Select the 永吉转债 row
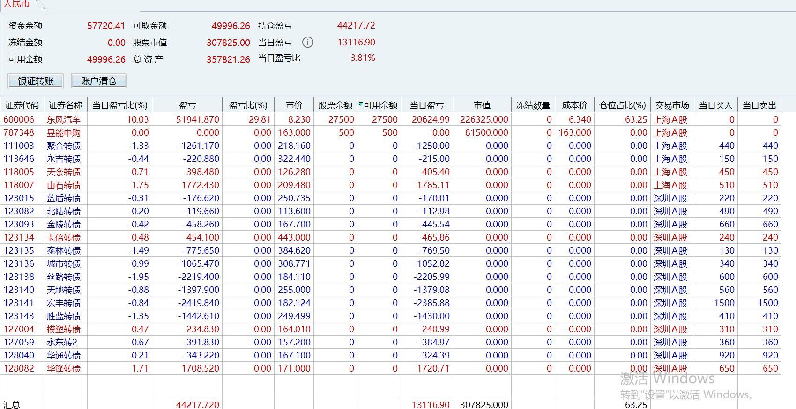This screenshot has width=796, height=409. [391, 159]
